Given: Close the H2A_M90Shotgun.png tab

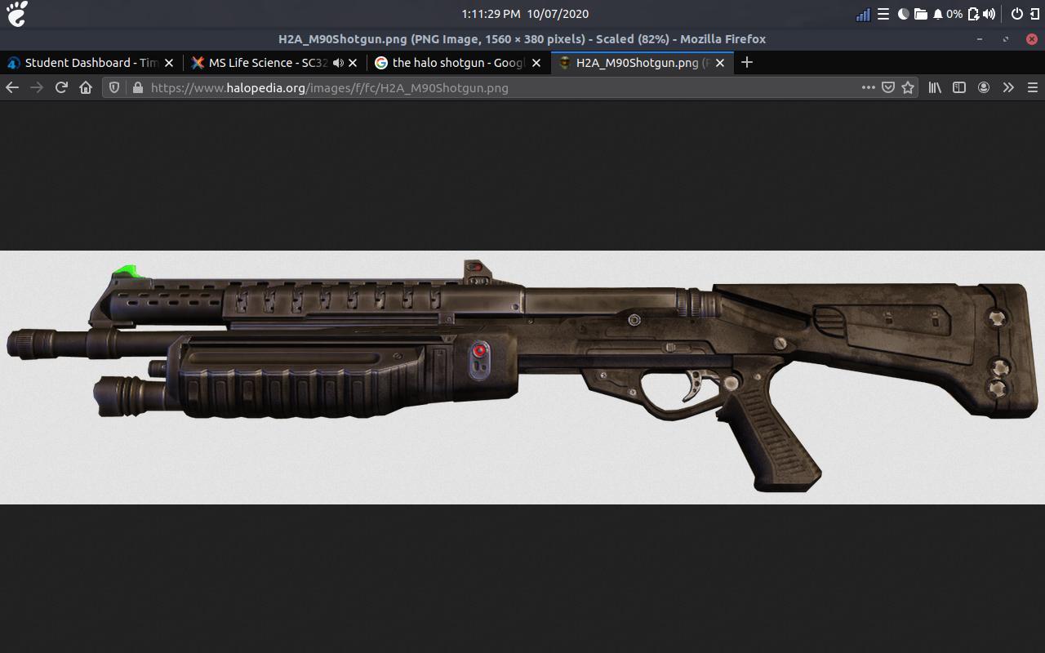Looking at the screenshot, I should tap(720, 63).
